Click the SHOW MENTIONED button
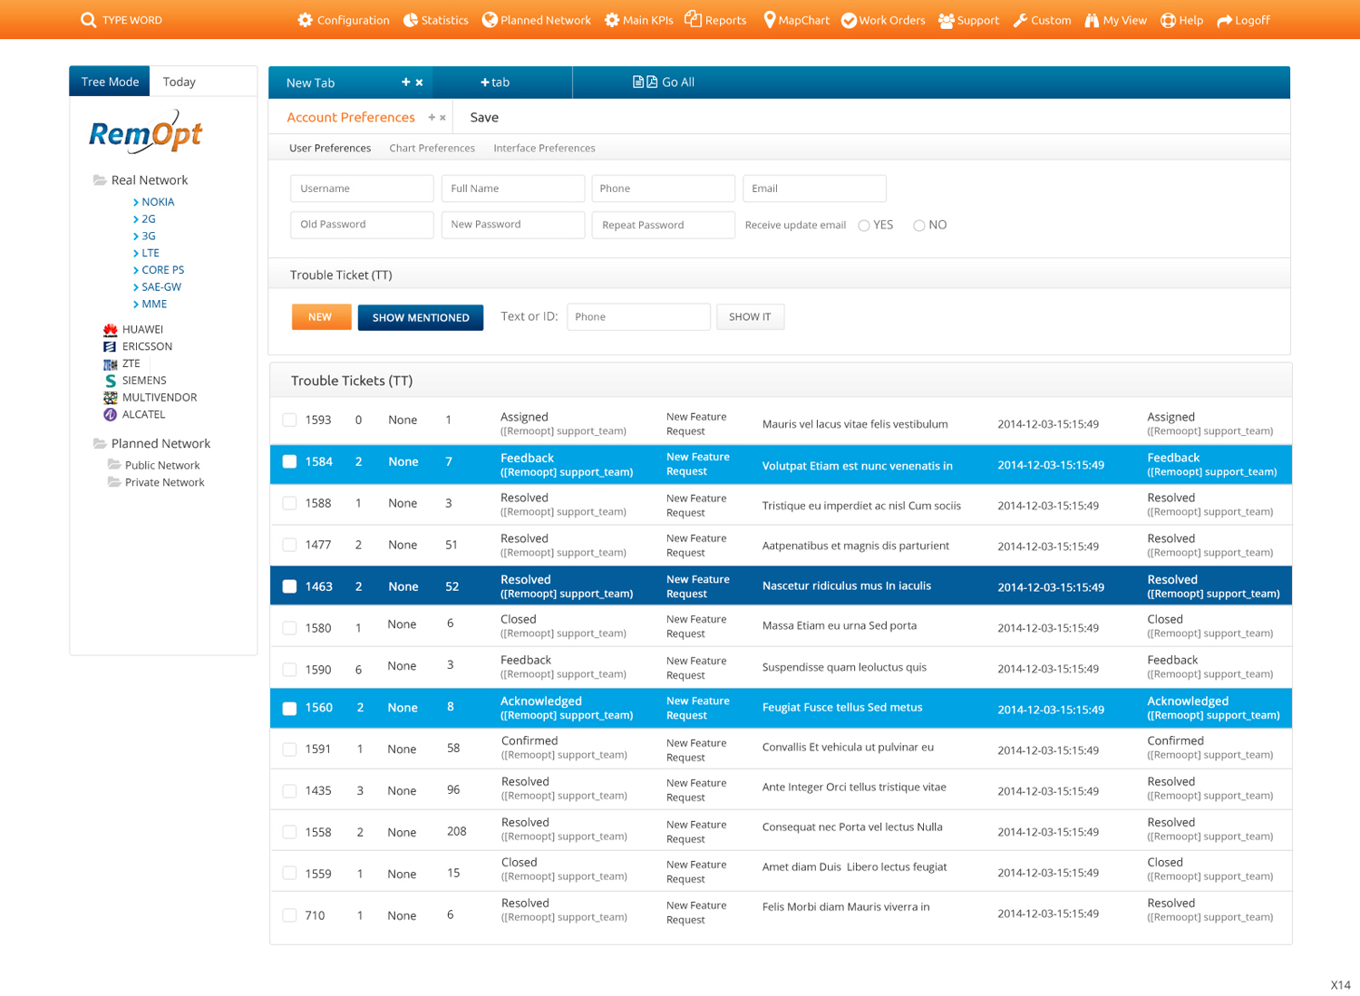Viewport: 1360px width, 996px height. [x=421, y=318]
